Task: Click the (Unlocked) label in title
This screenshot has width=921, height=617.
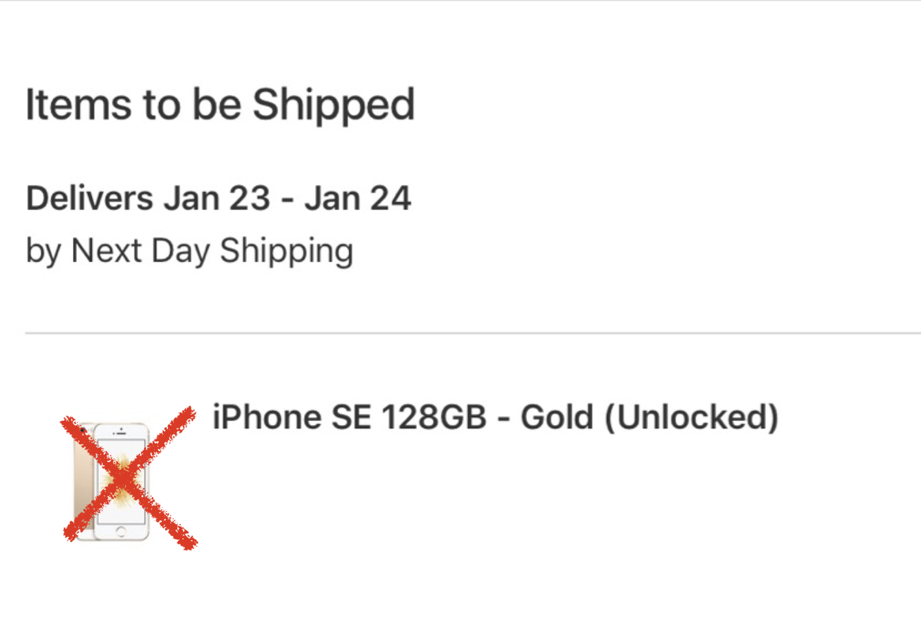Action: pyautogui.click(x=692, y=418)
